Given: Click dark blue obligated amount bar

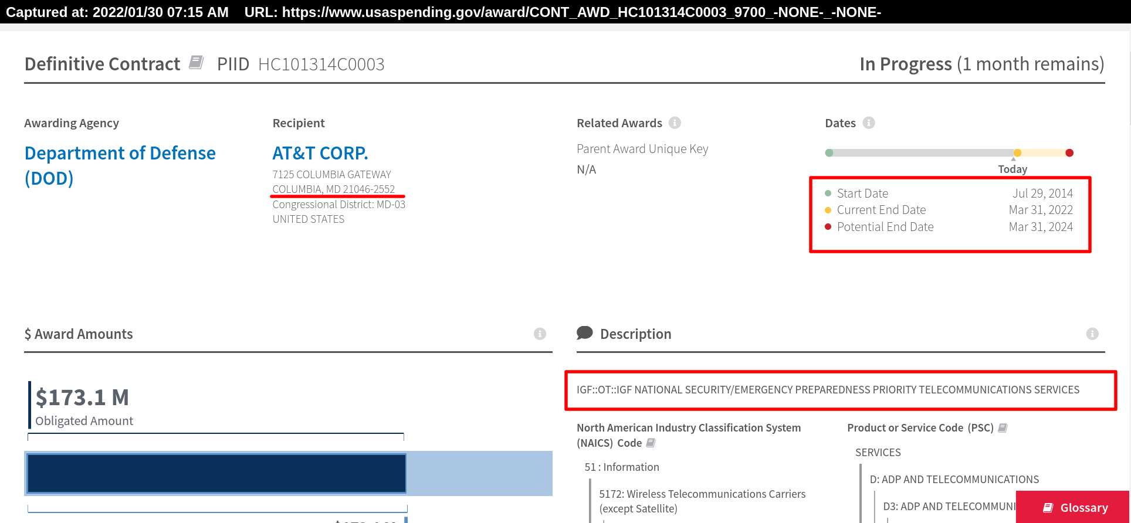Looking at the screenshot, I should (x=216, y=473).
